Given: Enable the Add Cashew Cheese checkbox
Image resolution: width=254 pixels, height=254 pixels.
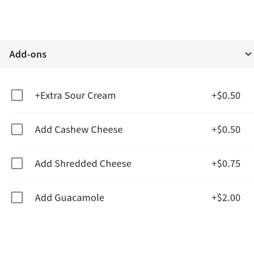Looking at the screenshot, I should (17, 129).
